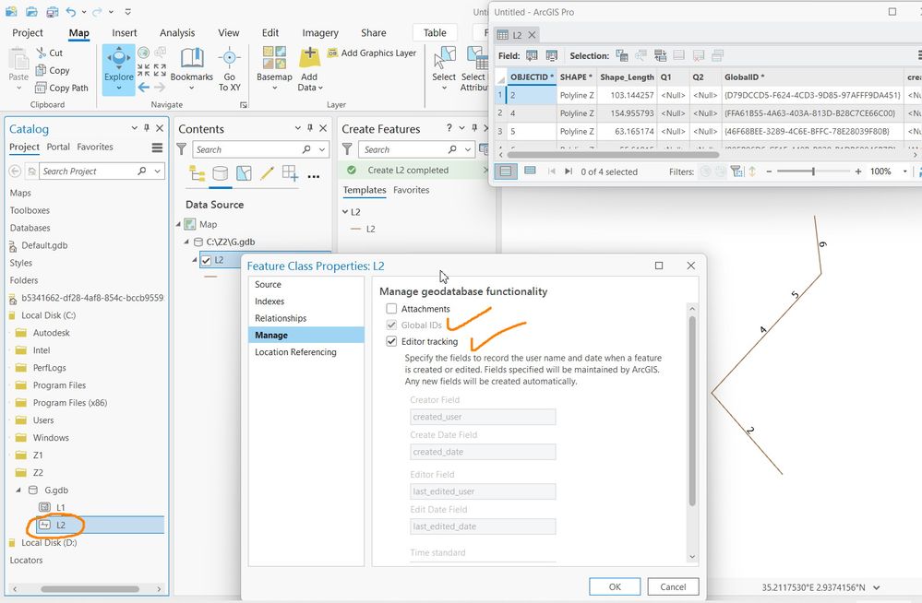Open the table zoom percentage dropdown
Screen dimensions: 922x603
[905, 171]
